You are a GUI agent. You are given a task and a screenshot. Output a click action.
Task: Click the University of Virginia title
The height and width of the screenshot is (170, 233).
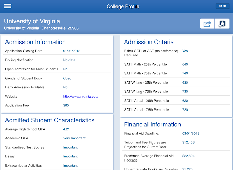32,21
